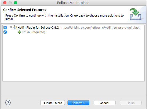Go back with the Install More button
The width and height of the screenshot is (147, 109).
click(53, 103)
